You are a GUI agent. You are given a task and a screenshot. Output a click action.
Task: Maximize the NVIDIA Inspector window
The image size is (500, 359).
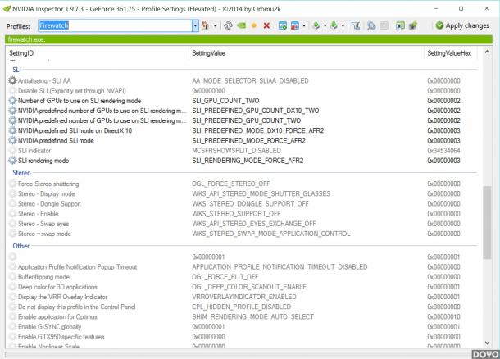[x=461, y=9]
